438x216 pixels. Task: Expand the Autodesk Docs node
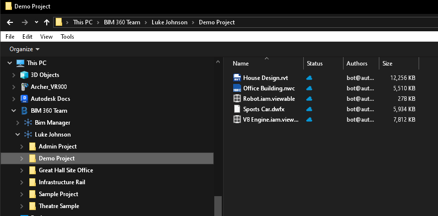[14, 99]
